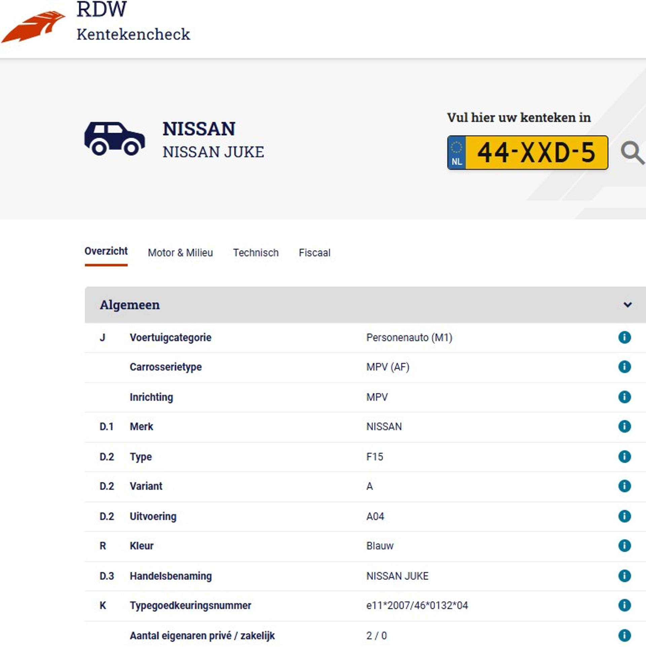646x649 pixels.
Task: Click the Inrichting value 'MPV'
Action: tap(377, 397)
